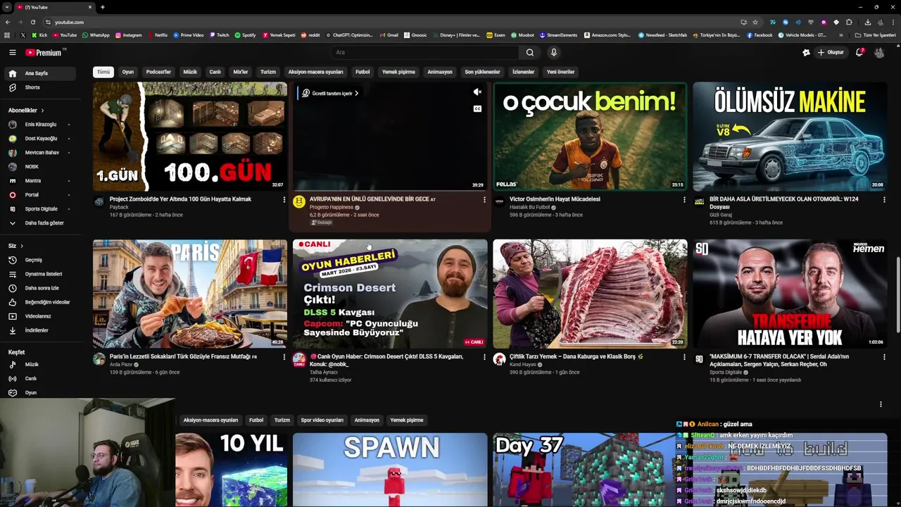Open the Sports Digitale subscription
The width and height of the screenshot is (901, 507).
[41, 209]
